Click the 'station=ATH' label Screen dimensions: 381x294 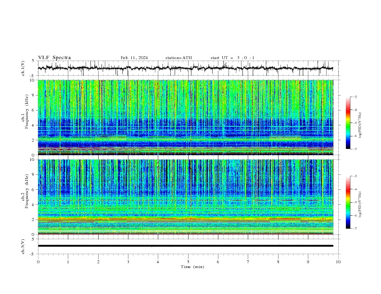point(178,58)
